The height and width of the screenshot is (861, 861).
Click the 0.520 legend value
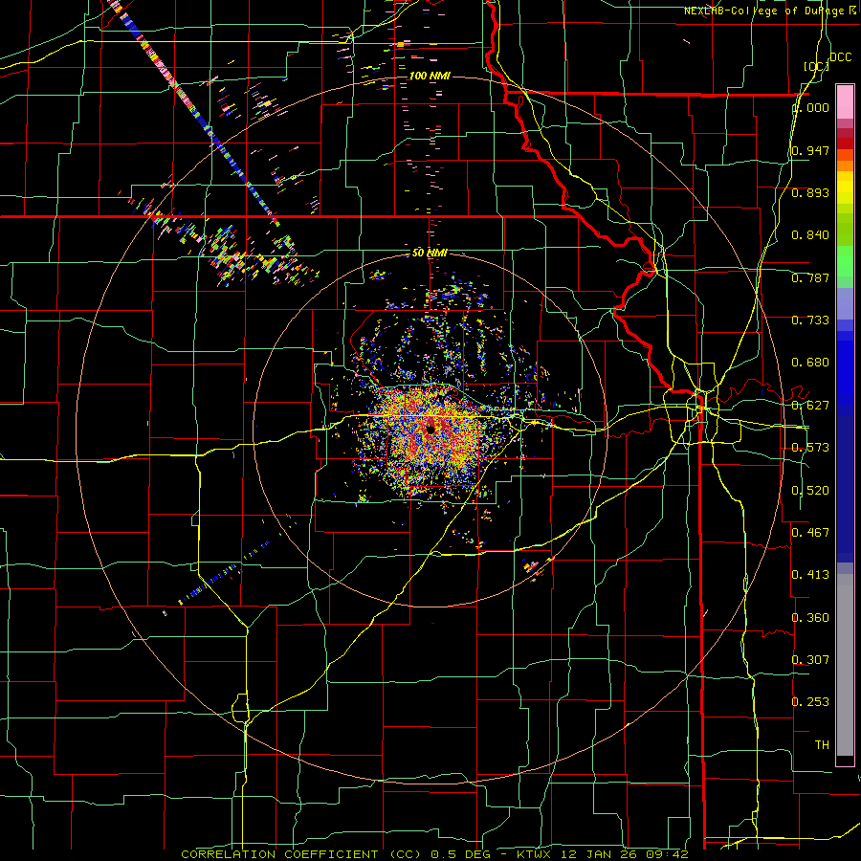(810, 491)
